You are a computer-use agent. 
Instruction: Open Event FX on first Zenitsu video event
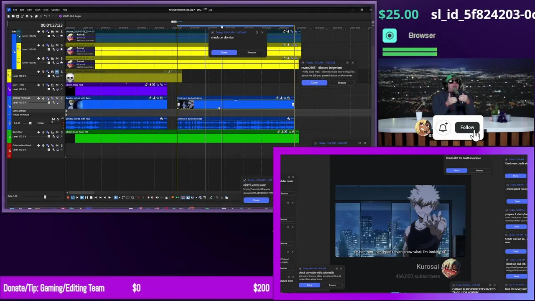tap(161, 98)
